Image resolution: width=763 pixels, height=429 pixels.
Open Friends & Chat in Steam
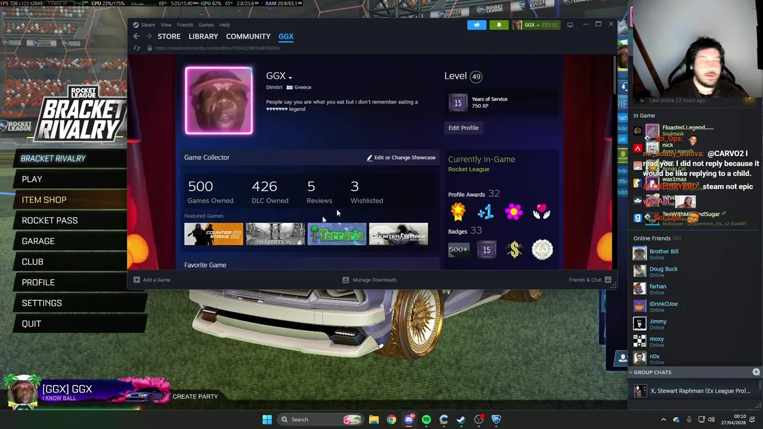tap(590, 279)
